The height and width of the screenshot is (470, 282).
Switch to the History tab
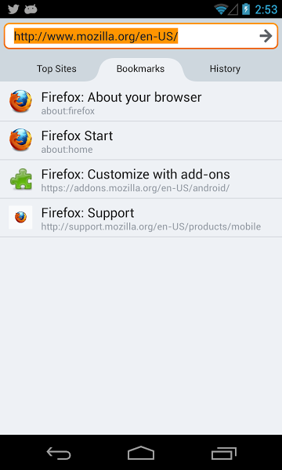pyautogui.click(x=225, y=69)
